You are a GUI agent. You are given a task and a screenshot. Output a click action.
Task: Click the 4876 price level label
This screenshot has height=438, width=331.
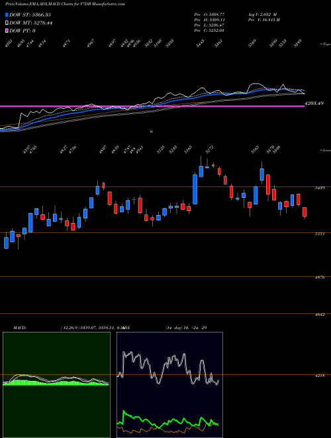[320, 278]
